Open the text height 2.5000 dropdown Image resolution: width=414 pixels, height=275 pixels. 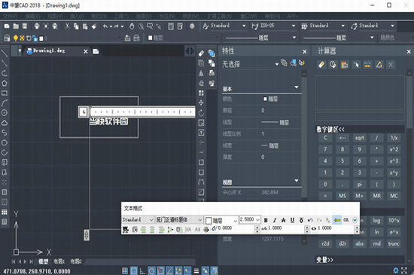click(x=258, y=220)
